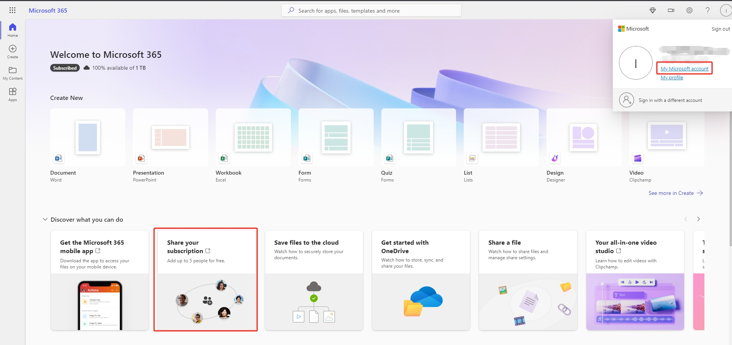Screen dimensions: 732x345
Task: Click the Forms icon on Form card
Action: [x=307, y=158]
